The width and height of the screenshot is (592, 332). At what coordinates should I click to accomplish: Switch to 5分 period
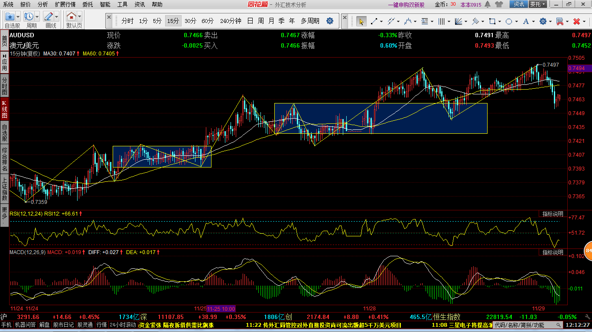pyautogui.click(x=157, y=21)
